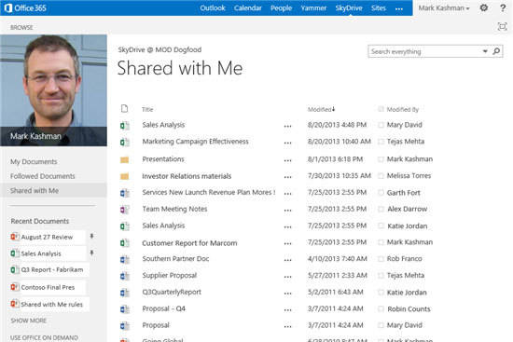The width and height of the screenshot is (513, 342).
Task: Check the box beside Garth Fort
Action: click(381, 193)
